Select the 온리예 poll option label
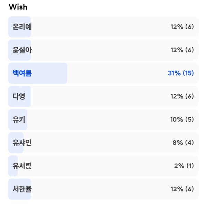207x207 pixels. click(22, 27)
